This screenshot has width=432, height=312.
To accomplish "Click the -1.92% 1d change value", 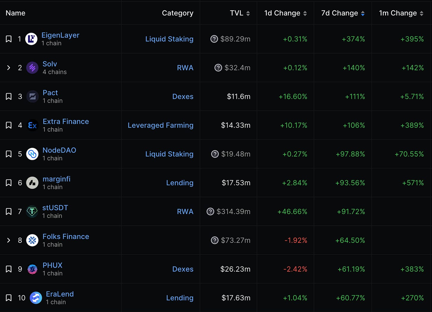I will (296, 240).
